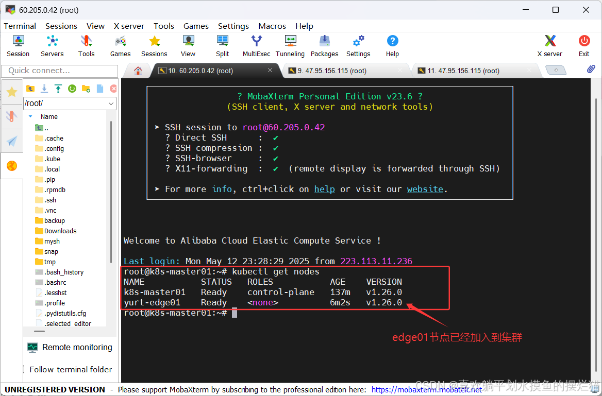Open the Sessions menu

(61, 26)
